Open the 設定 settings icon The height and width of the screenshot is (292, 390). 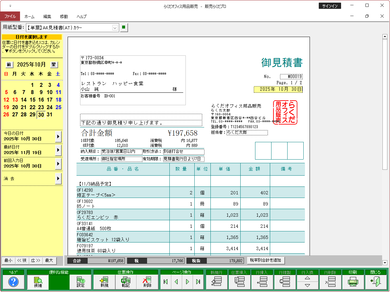80,282
